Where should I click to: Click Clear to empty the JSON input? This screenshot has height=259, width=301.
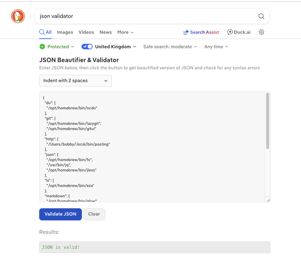[94, 214]
